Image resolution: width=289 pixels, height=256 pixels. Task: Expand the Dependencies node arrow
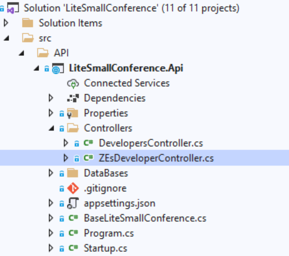[x=51, y=98]
